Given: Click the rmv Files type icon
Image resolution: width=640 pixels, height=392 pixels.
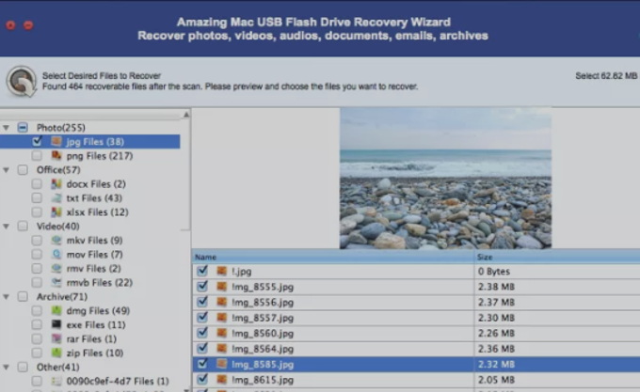Looking at the screenshot, I should (56, 268).
